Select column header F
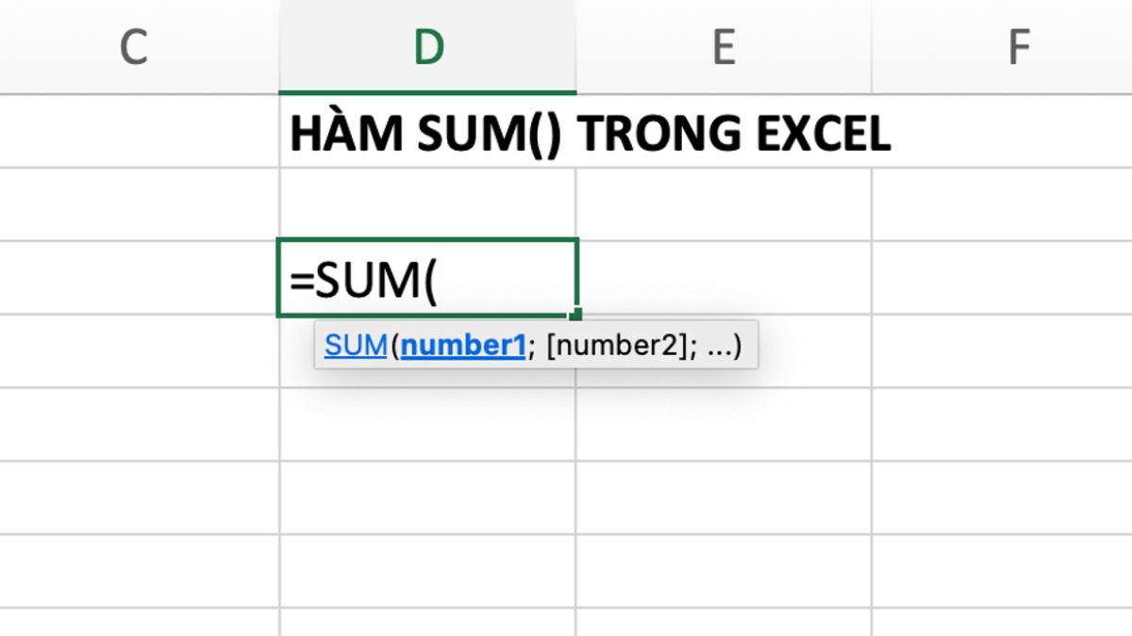The width and height of the screenshot is (1132, 636). tap(1017, 45)
